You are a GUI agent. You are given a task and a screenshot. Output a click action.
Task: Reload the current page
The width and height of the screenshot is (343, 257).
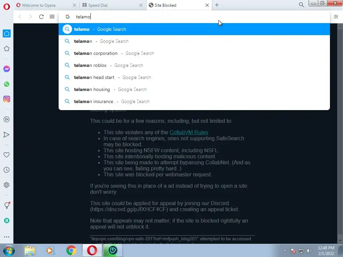pos(41,17)
